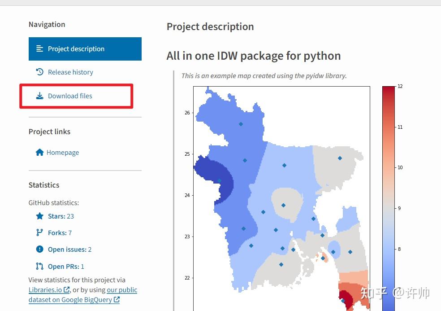Open the Download files page

(70, 96)
